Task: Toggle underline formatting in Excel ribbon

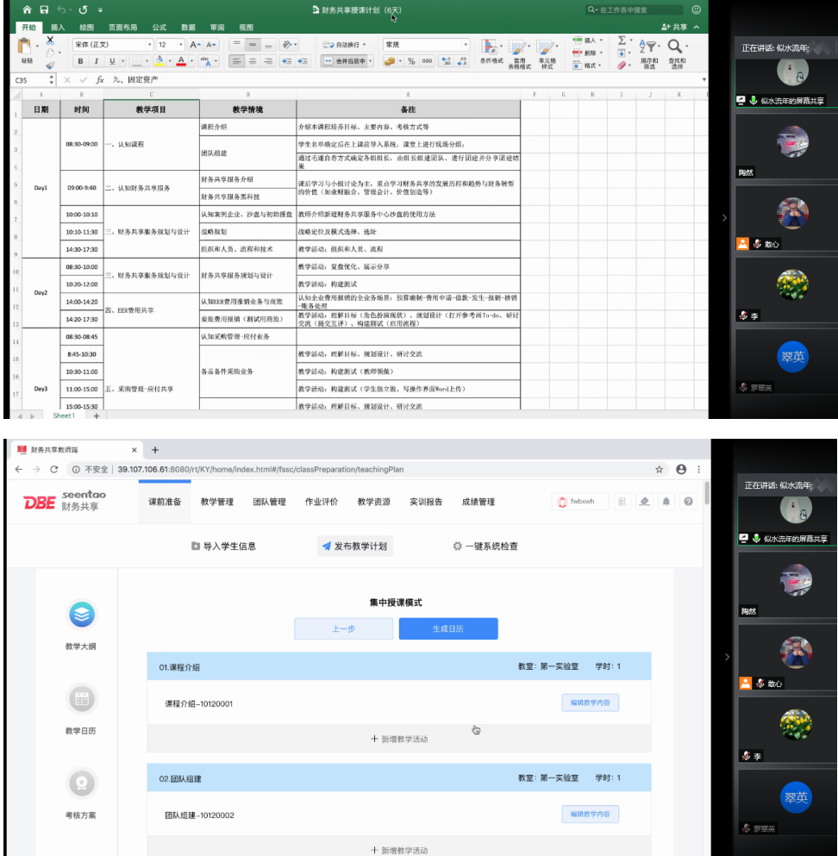Action: pos(111,61)
